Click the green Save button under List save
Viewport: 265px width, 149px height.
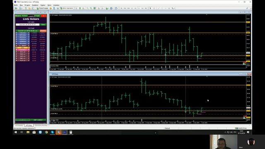click(x=43, y=25)
